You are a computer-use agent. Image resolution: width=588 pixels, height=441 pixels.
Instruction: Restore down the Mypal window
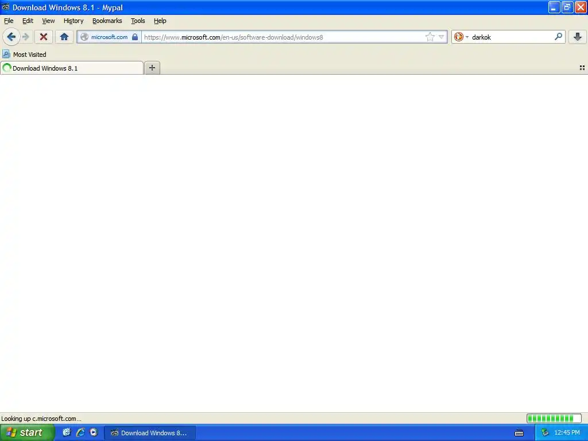pyautogui.click(x=567, y=7)
